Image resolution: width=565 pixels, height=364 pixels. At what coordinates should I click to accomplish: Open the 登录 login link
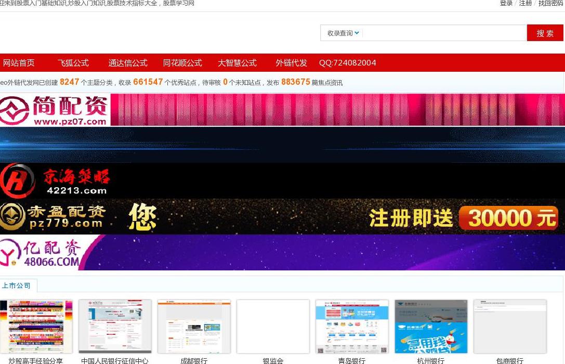pos(506,3)
